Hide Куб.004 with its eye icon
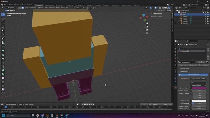 coord(205,23)
